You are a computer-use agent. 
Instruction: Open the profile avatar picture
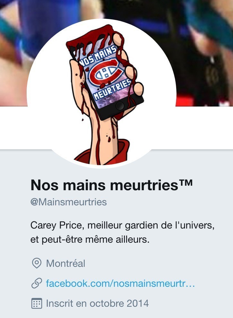(x=101, y=93)
